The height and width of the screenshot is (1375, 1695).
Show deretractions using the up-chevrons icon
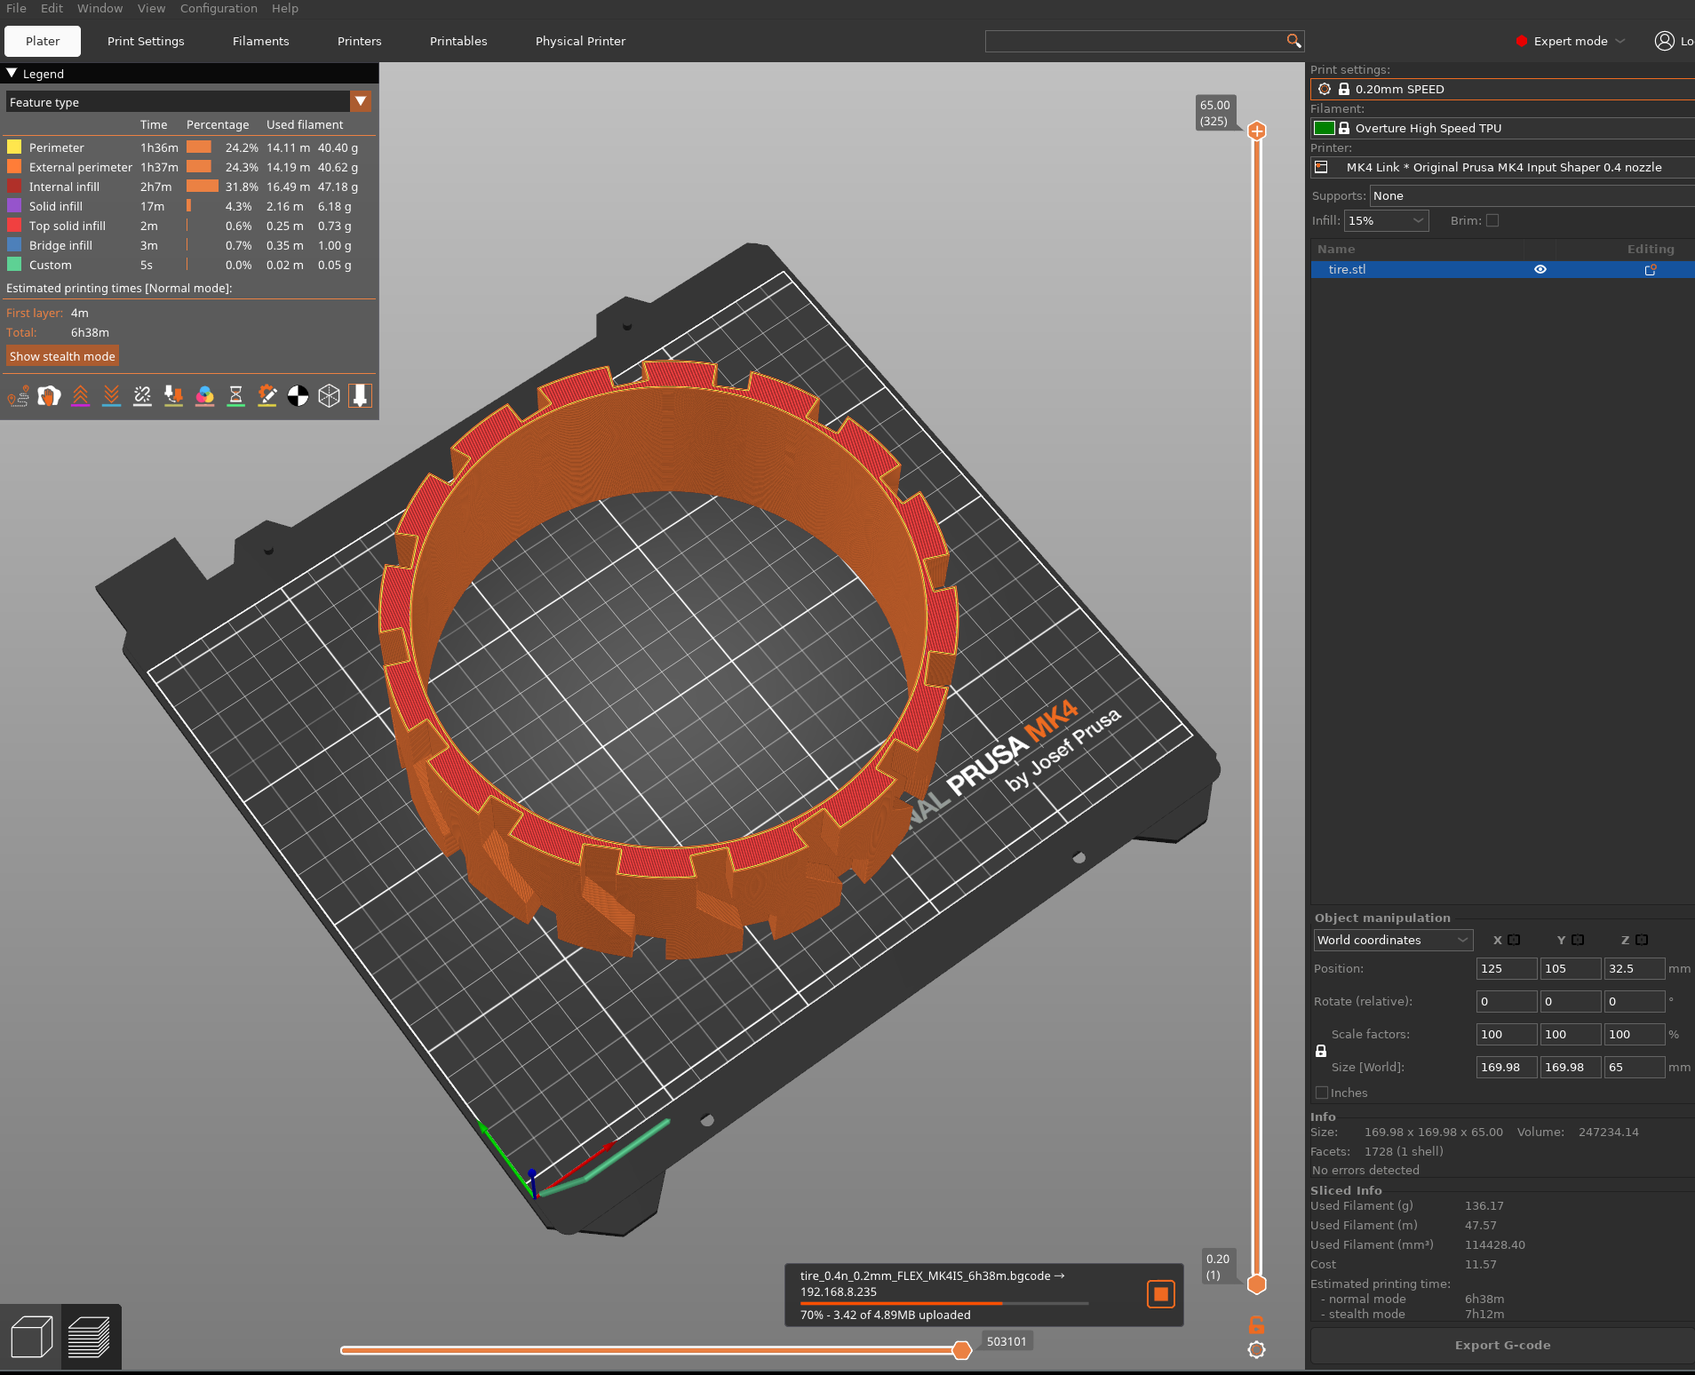(x=81, y=396)
